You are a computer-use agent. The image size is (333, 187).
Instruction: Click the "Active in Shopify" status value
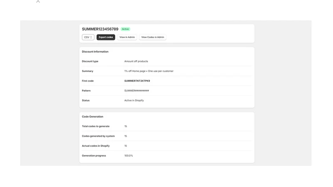pyautogui.click(x=134, y=101)
